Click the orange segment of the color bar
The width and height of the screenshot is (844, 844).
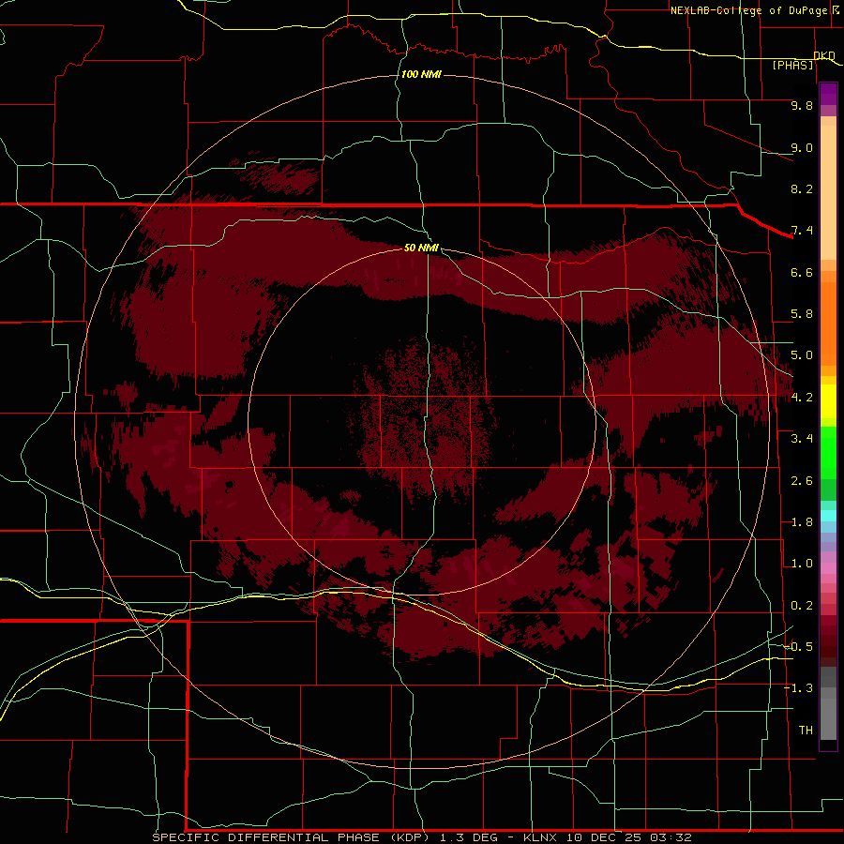tap(828, 323)
